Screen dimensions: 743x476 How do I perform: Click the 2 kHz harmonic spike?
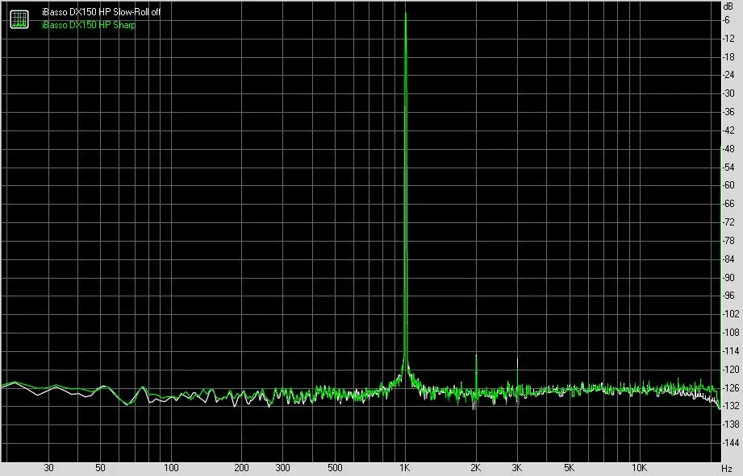476,374
